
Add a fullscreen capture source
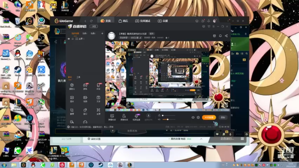[x=98, y=111]
